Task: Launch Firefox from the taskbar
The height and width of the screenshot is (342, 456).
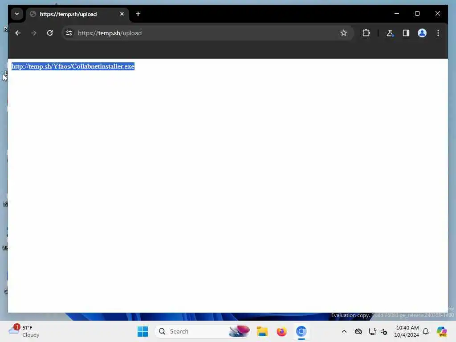Action: click(x=281, y=331)
